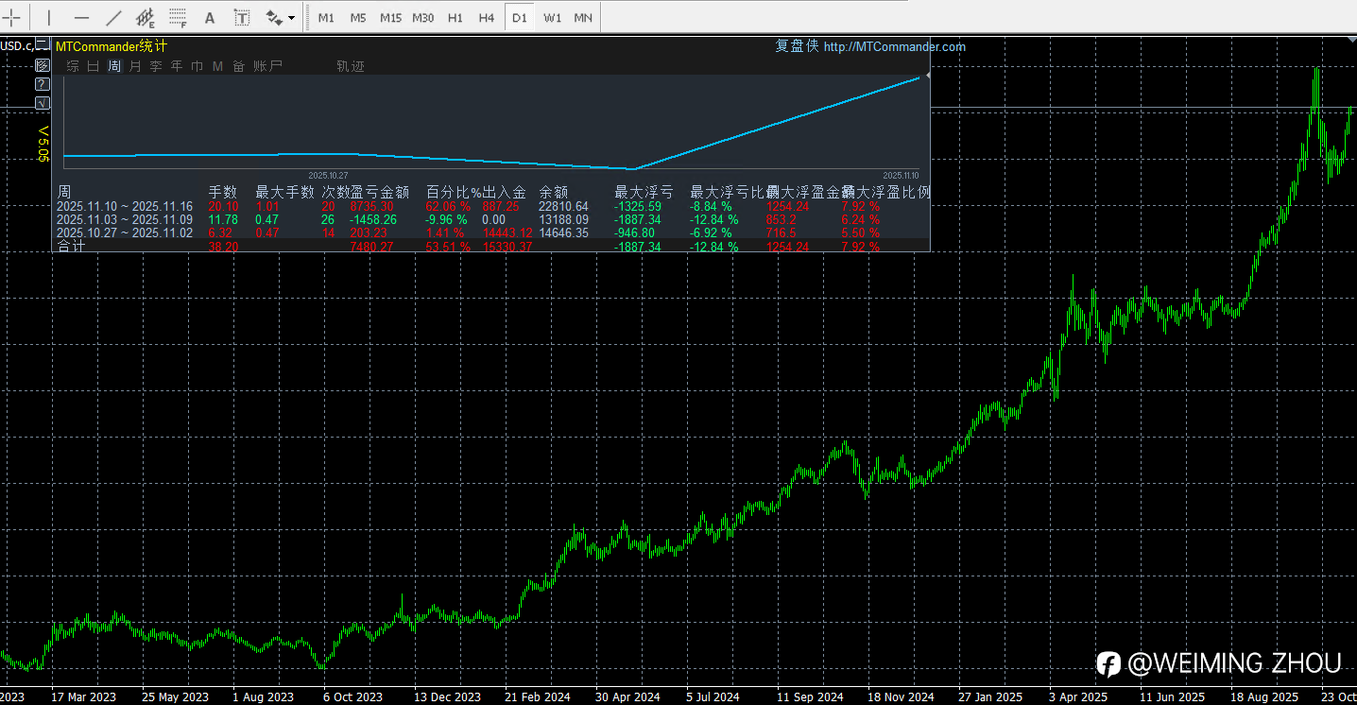Click the balance value 22810.64
The width and height of the screenshot is (1357, 705).
[x=563, y=206]
